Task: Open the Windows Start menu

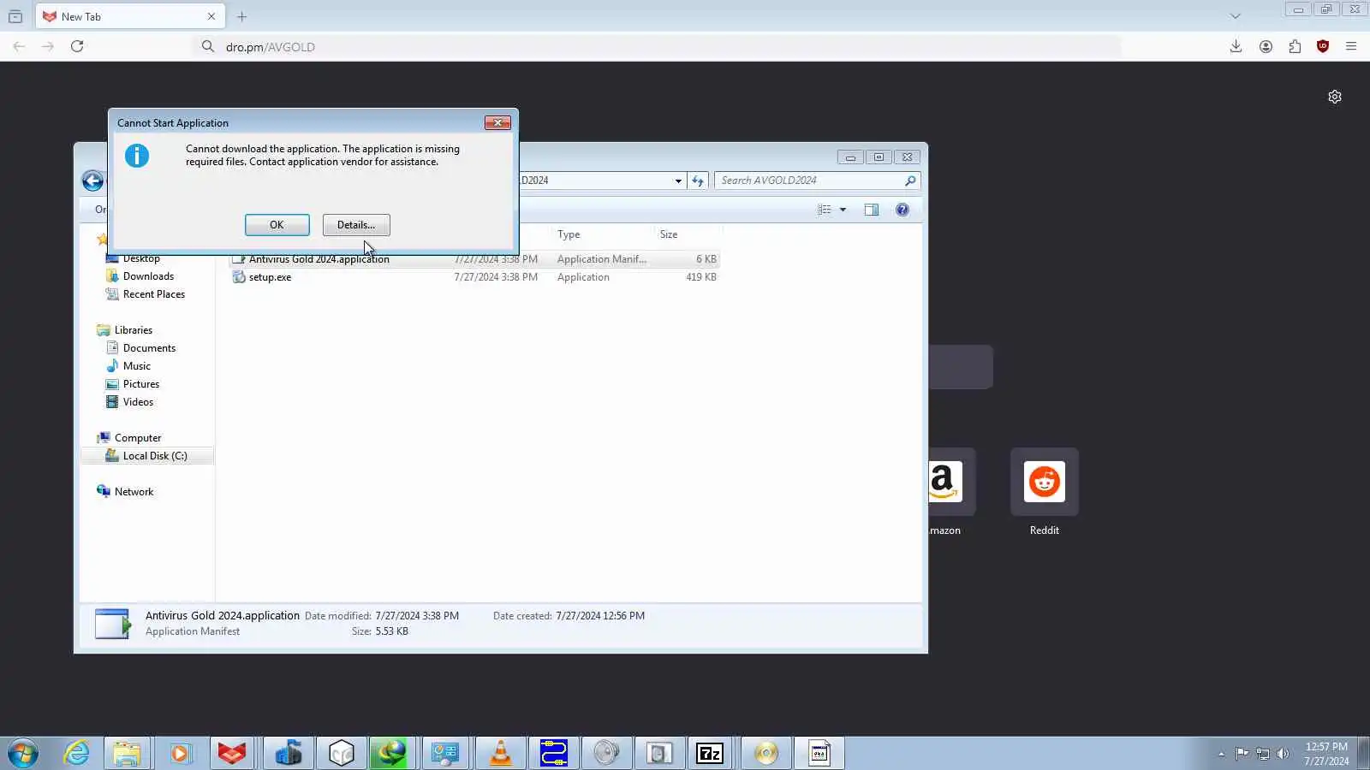Action: (23, 753)
